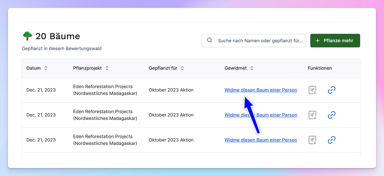Sort table by Datum column

[x=46, y=68]
